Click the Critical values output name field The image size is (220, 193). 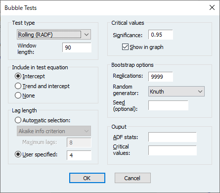click(173, 150)
